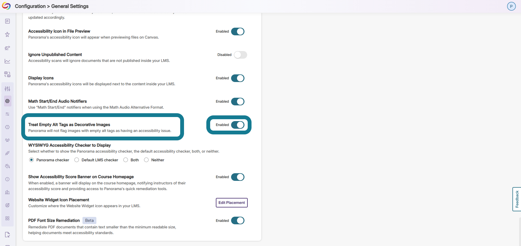Click the vertical sliders Configuration icon
Screen dimensions: 521x246
pyautogui.click(x=7, y=89)
